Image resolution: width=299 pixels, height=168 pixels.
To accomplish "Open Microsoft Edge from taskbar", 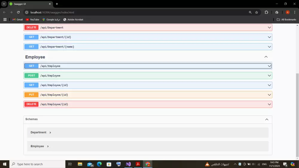I will click(x=99, y=164).
